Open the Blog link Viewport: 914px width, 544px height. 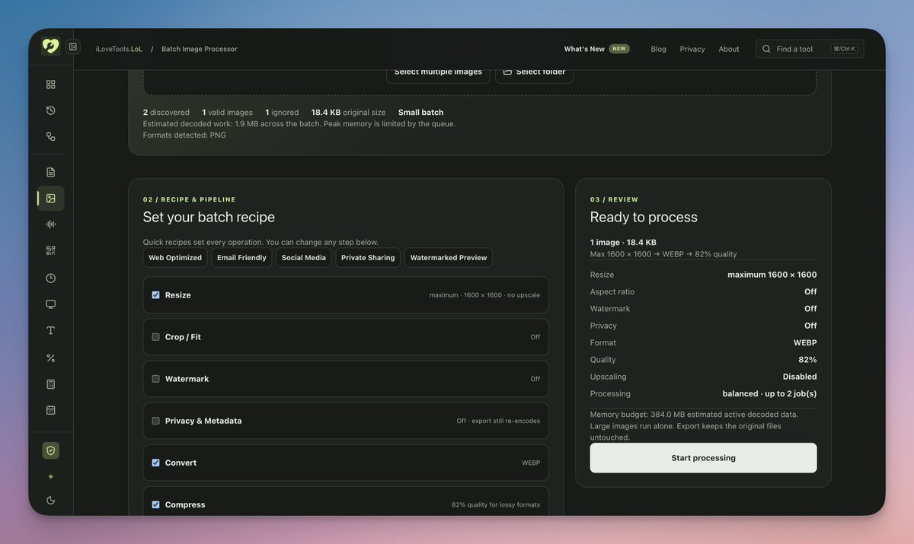[659, 49]
